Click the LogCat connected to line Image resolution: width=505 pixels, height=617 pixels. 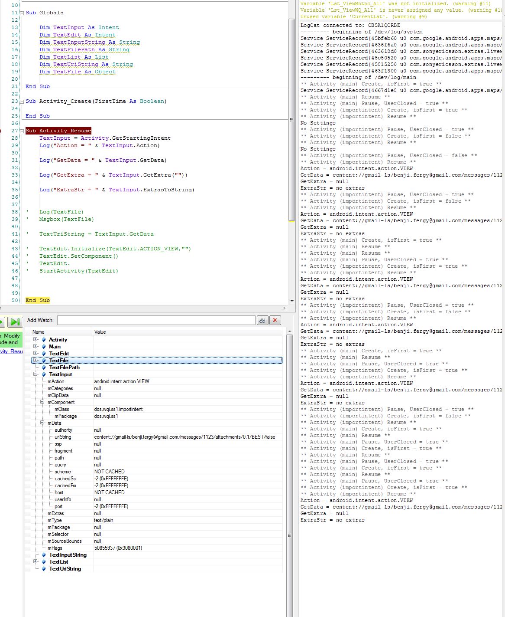coord(350,25)
